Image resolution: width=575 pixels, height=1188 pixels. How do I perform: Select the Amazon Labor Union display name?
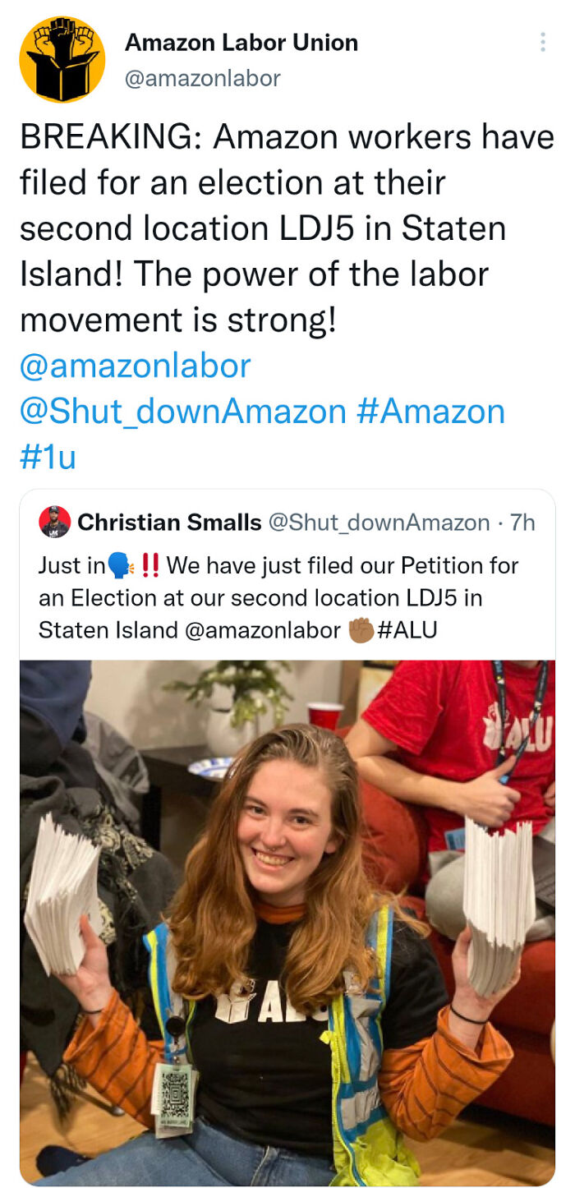(240, 43)
